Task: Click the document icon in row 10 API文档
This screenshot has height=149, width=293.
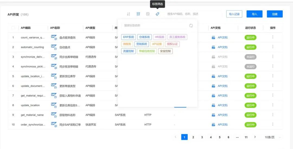Action: (x=214, y=125)
